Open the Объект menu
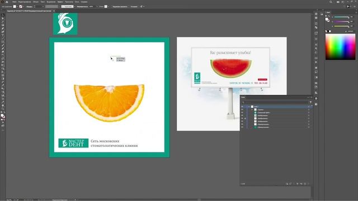 point(36,2)
